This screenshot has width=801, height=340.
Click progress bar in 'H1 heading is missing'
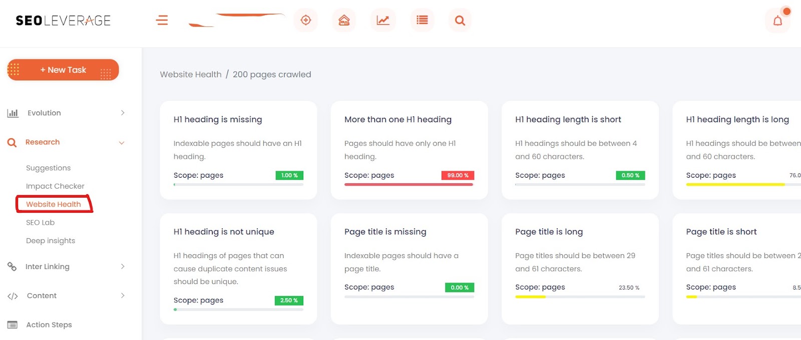(x=238, y=185)
